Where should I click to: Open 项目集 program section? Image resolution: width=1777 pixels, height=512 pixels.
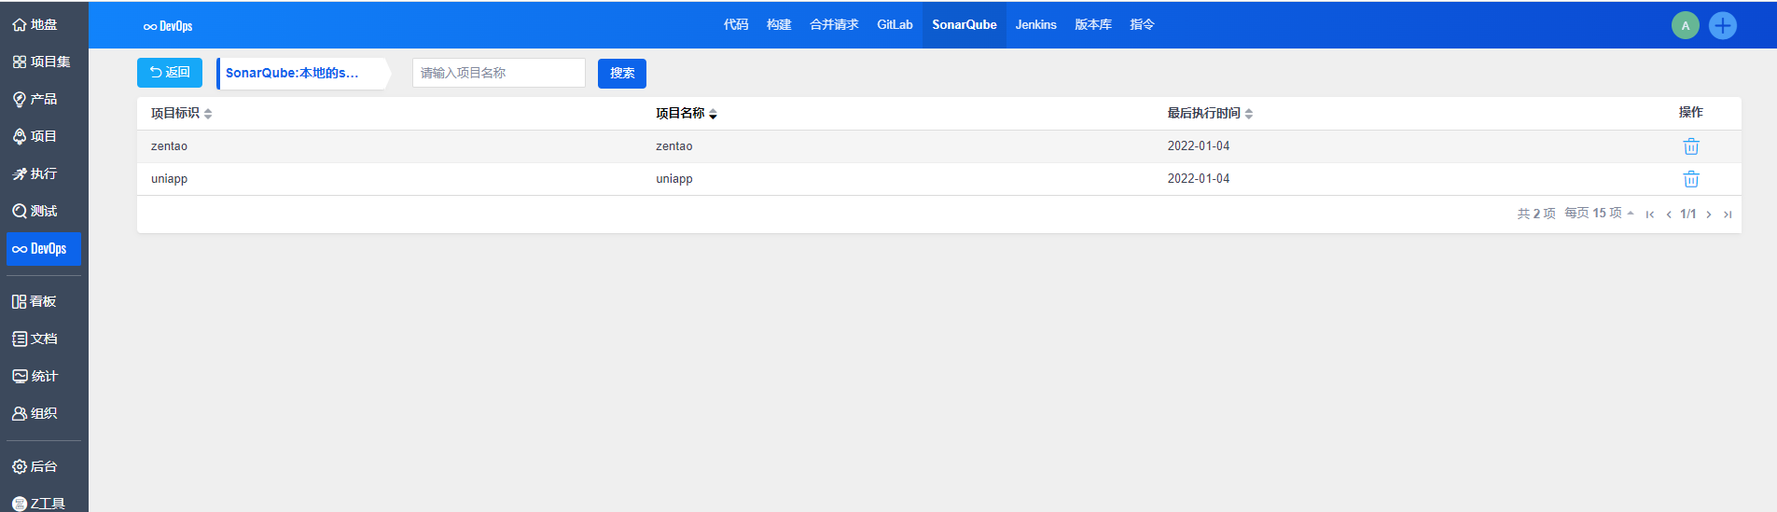coord(41,62)
